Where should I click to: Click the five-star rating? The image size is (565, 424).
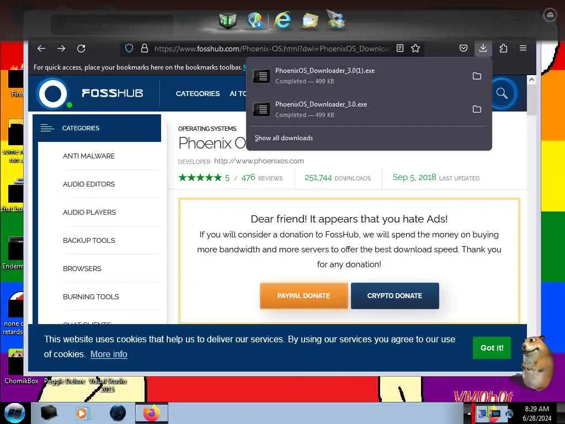[200, 178]
